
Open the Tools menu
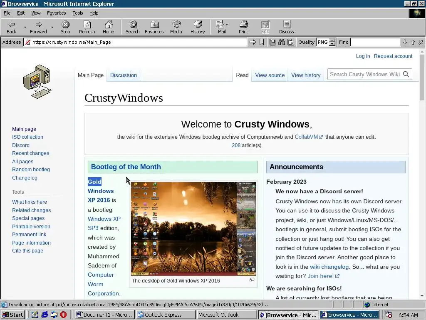point(77,13)
